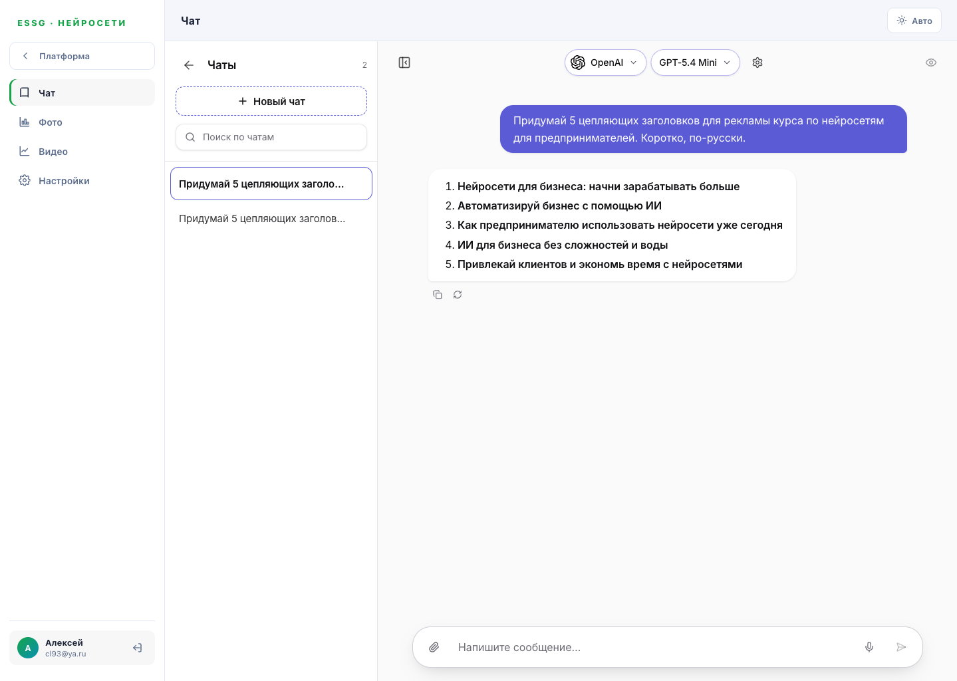The height and width of the screenshot is (681, 957).
Task: Click the back arrow next to Чаты
Action: tap(189, 65)
